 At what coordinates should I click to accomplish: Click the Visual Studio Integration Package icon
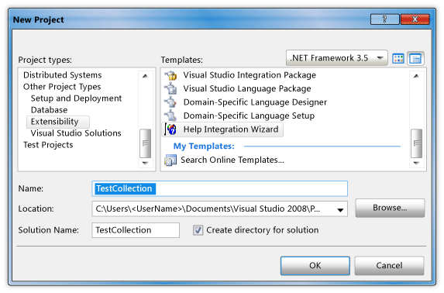point(170,75)
